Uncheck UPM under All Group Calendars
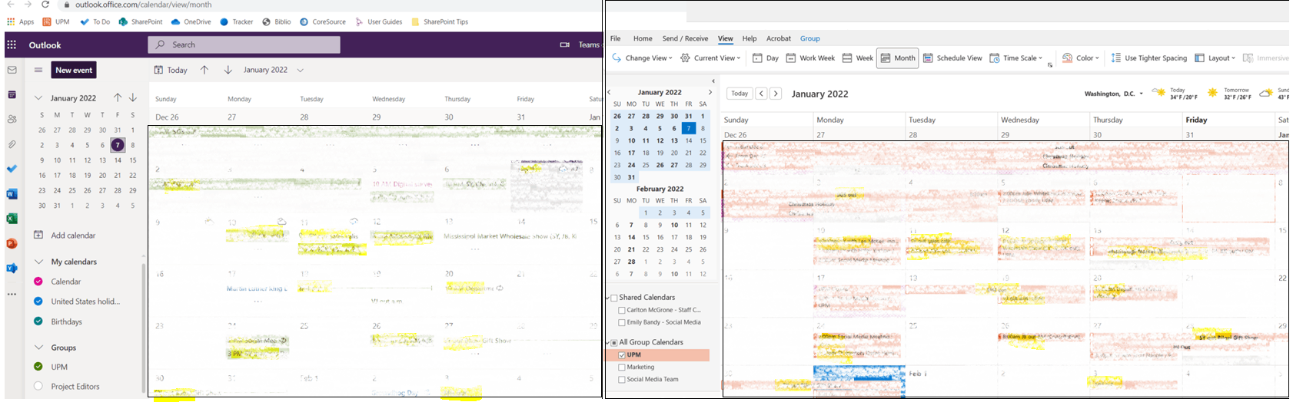This screenshot has width=1293, height=402. point(622,355)
